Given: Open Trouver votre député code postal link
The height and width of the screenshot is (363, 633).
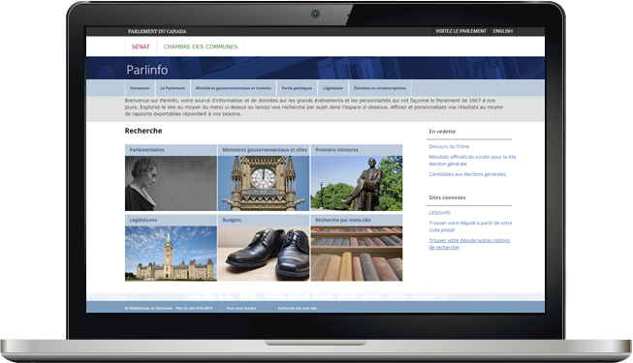Looking at the screenshot, I should [470, 227].
